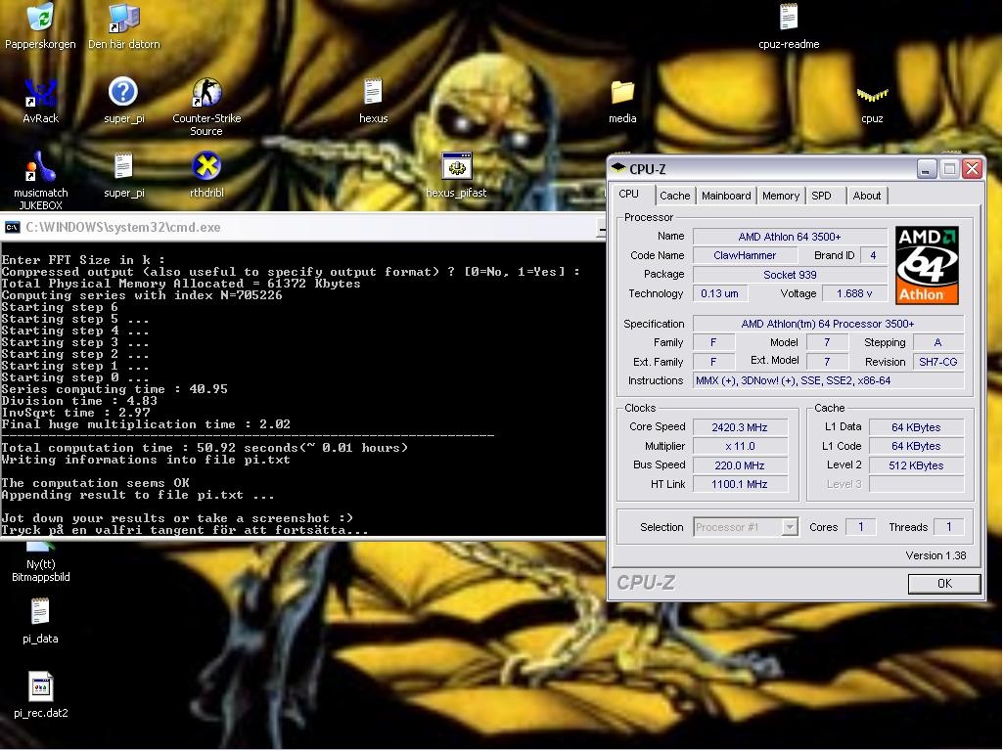Click the 'Tryck på en valfri tangent' line
Image resolution: width=1004 pixels, height=751 pixels.
(185, 530)
